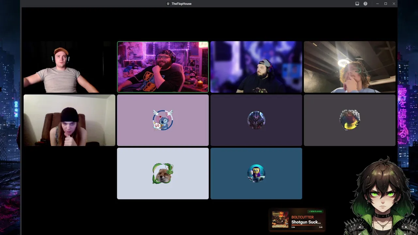Select the Stitch avatar with GG badge
Screen dimensions: 418x235
click(163, 120)
